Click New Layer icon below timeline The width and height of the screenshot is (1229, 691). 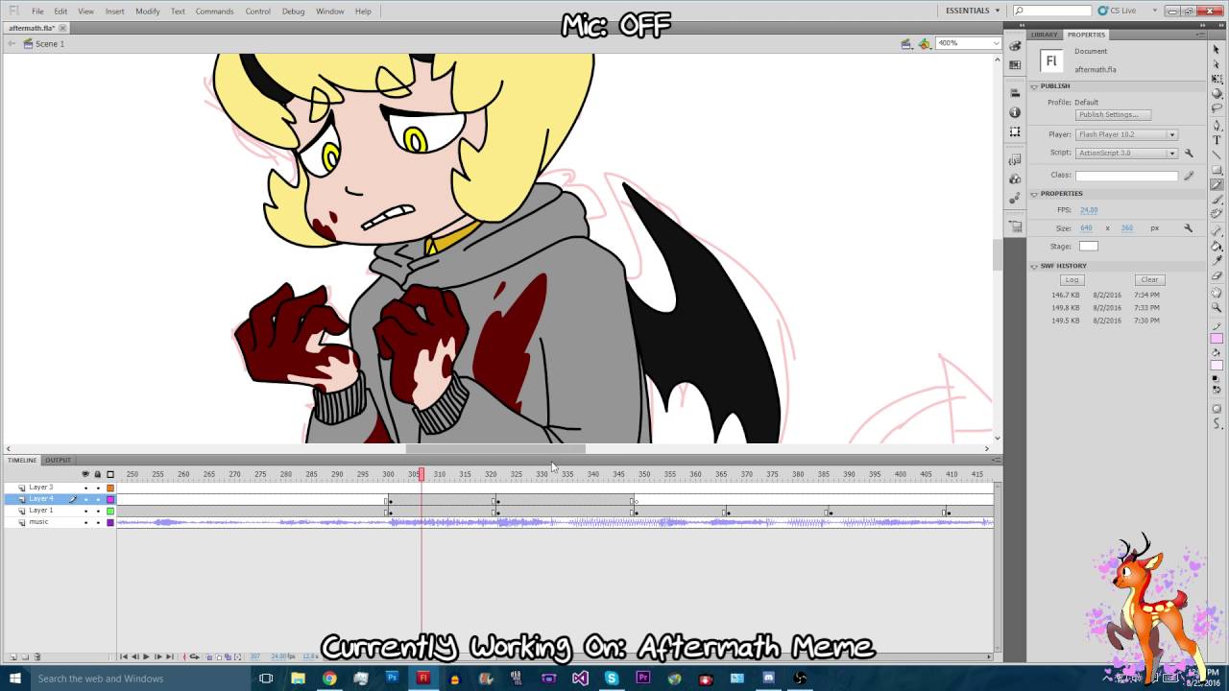click(x=13, y=656)
